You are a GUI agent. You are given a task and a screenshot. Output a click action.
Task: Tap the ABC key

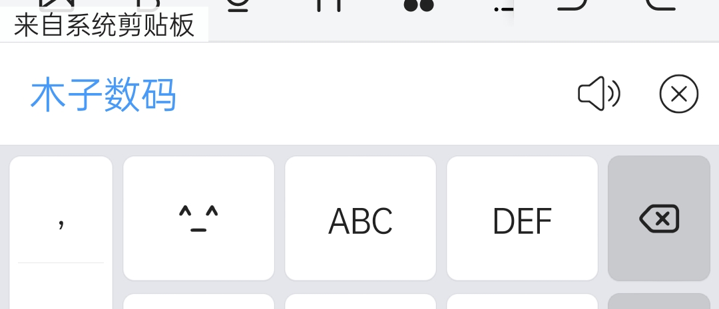click(x=360, y=219)
